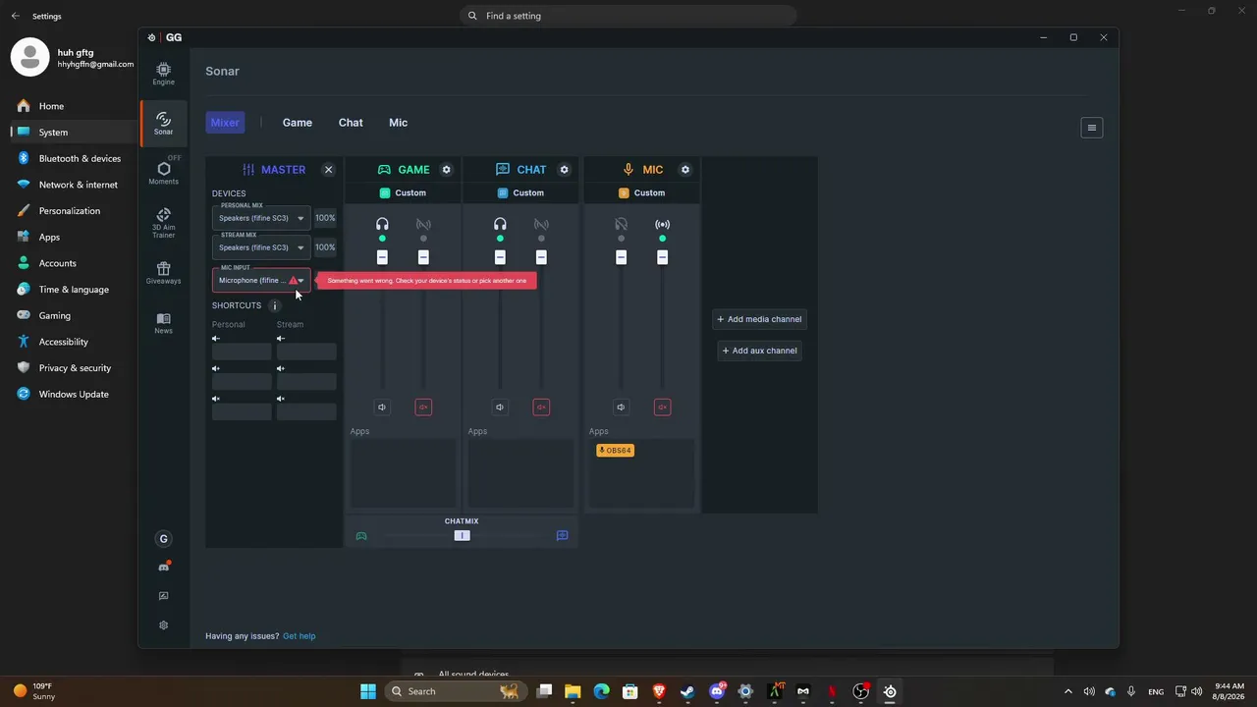The width and height of the screenshot is (1257, 707).
Task: Click the game controller icon on ChatMix
Action: click(361, 536)
